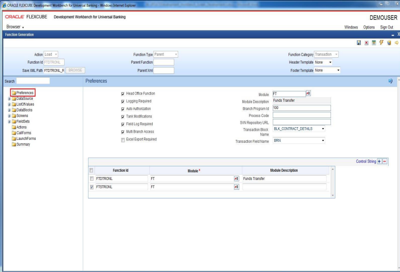Click the Parent Function field
Image resolution: width=400 pixels, height=272 pixels.
[x=164, y=62]
